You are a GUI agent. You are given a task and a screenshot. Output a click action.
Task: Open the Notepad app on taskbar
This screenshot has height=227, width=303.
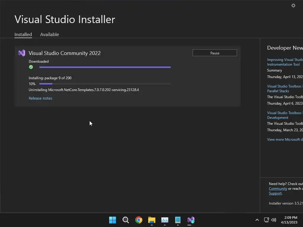[x=178, y=220]
